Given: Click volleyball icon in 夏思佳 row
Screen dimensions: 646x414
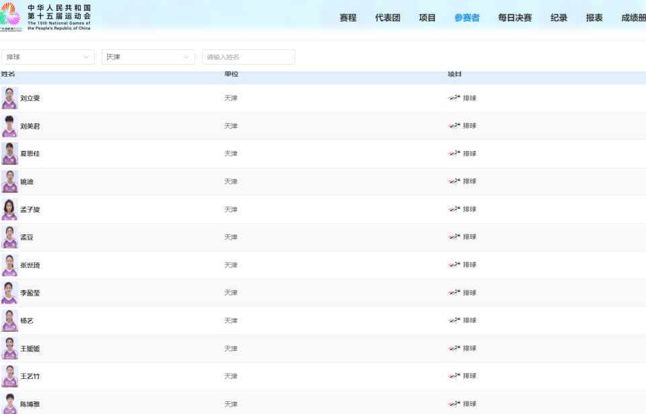Looking at the screenshot, I should [455, 153].
